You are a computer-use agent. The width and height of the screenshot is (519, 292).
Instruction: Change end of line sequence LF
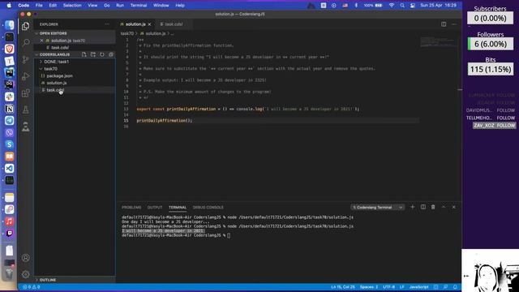402,287
